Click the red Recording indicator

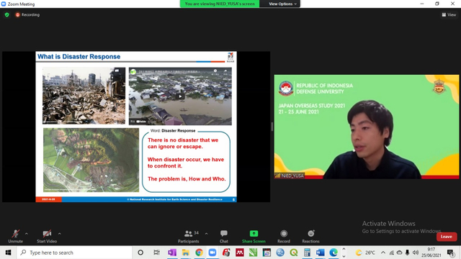click(27, 14)
